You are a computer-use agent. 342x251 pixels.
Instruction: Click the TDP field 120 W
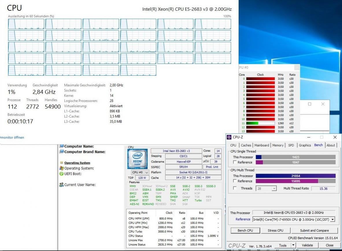point(142,178)
